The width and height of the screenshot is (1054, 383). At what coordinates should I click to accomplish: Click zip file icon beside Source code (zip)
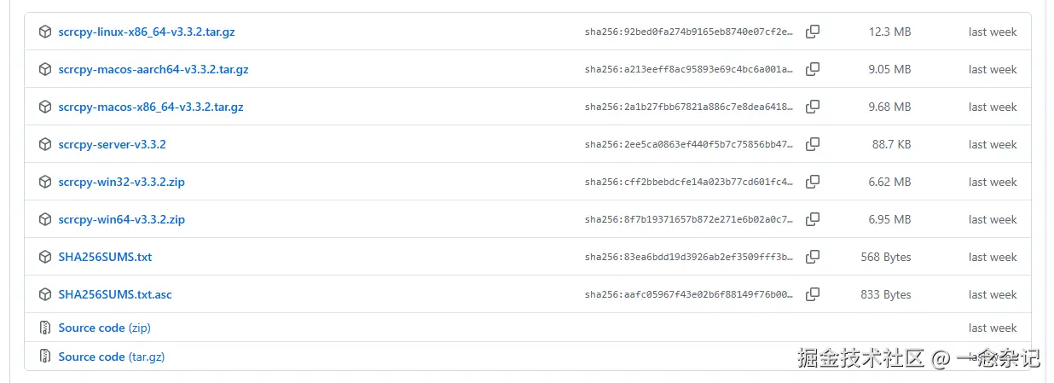(45, 328)
